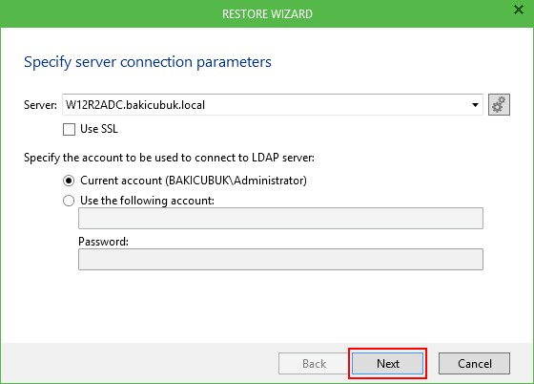The width and height of the screenshot is (534, 384).
Task: Click the Current account (BAKICUBUK\Administrator) label
Action: pos(194,181)
